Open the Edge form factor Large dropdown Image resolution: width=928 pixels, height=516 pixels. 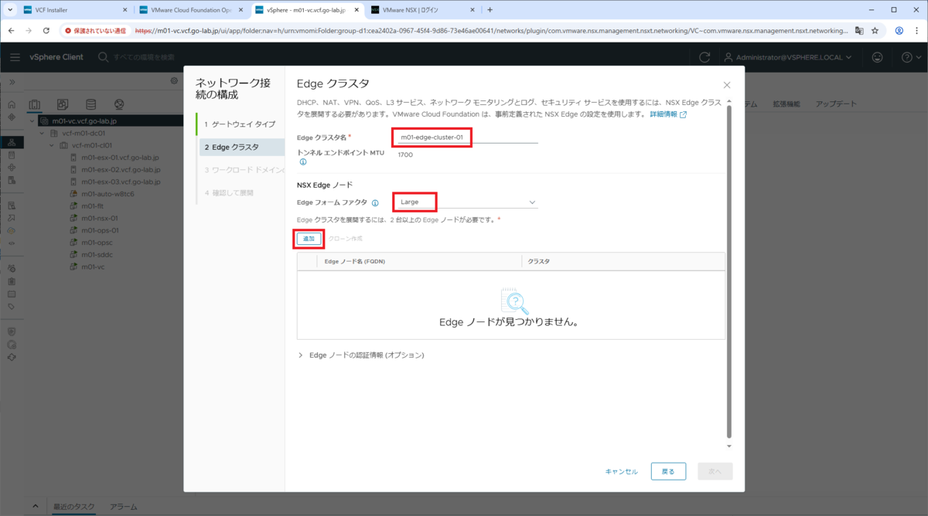tap(466, 202)
